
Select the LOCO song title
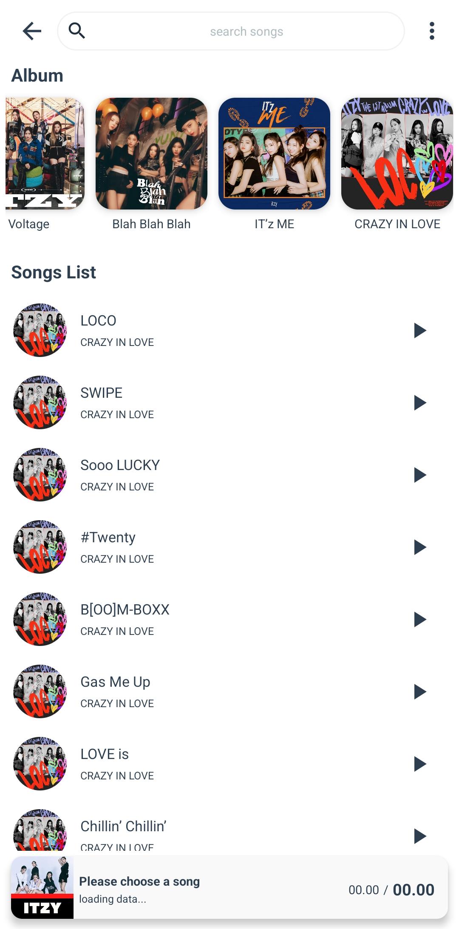coord(98,320)
